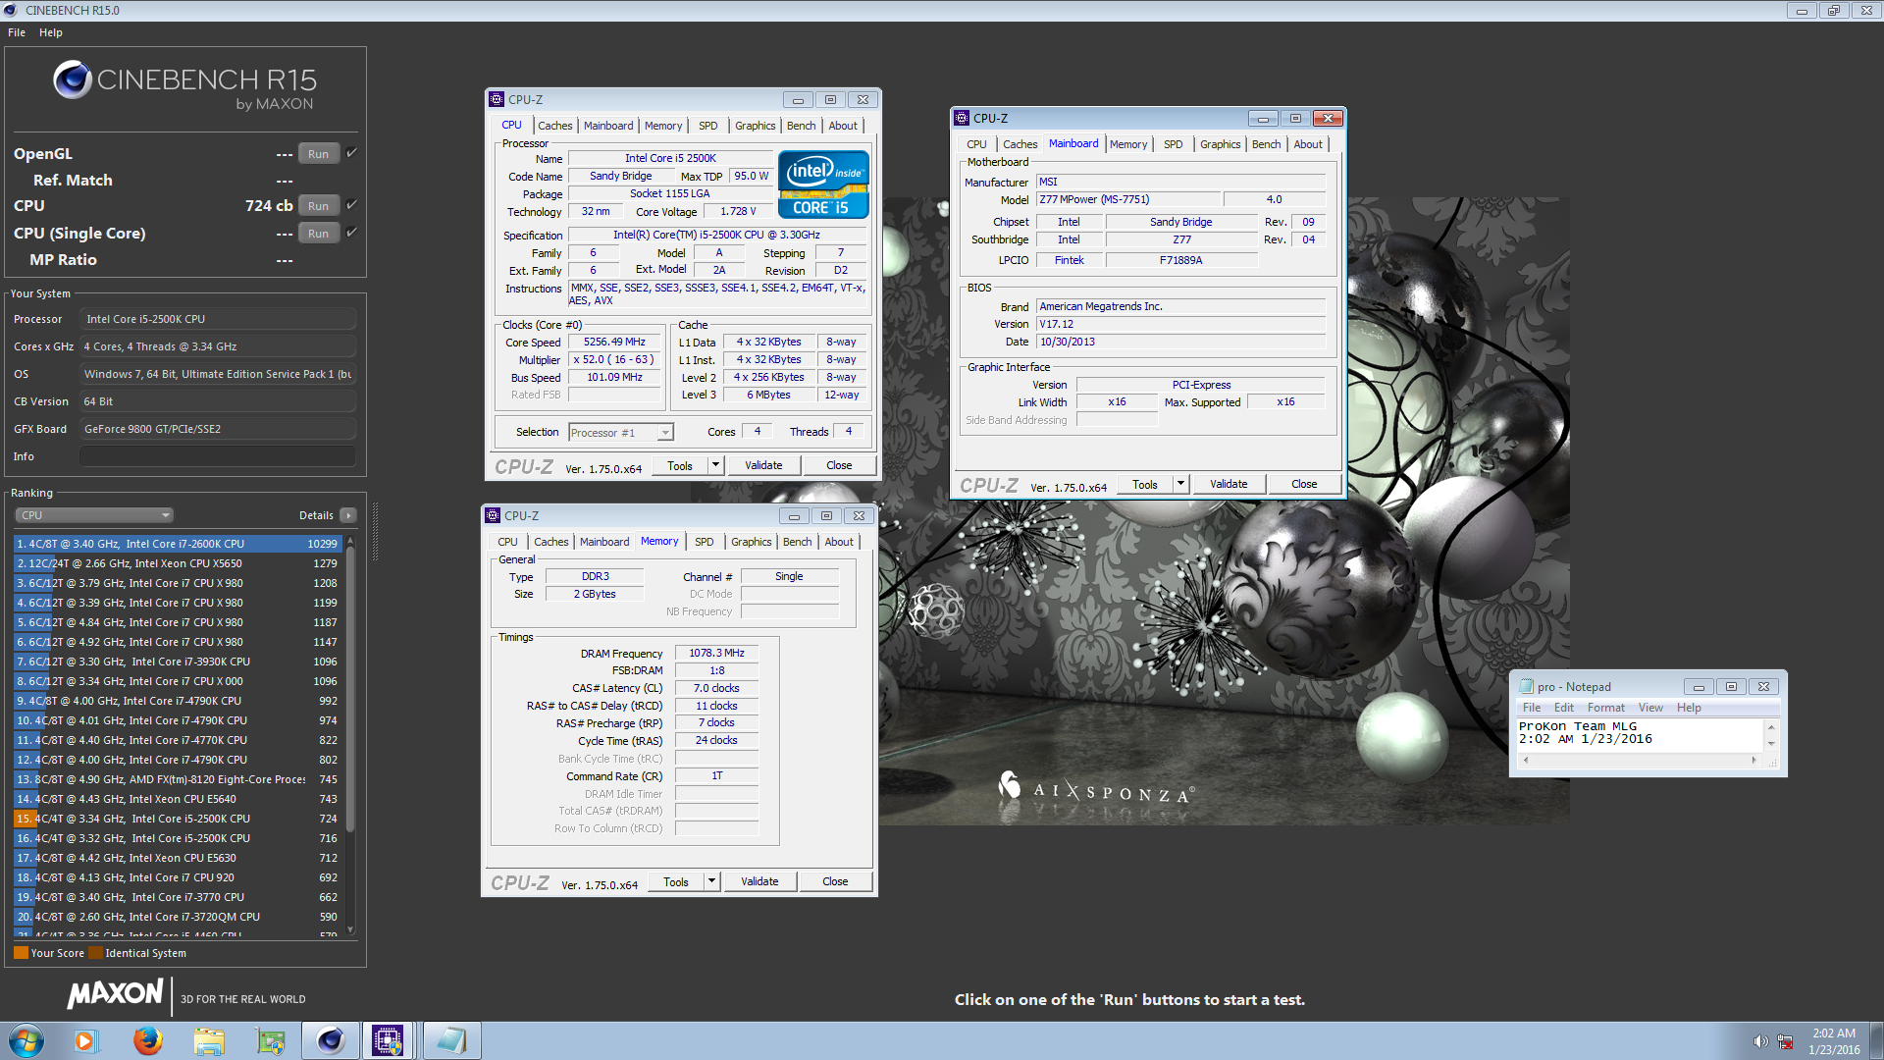Select ranking row 2 Xeon X5650

click(x=178, y=563)
